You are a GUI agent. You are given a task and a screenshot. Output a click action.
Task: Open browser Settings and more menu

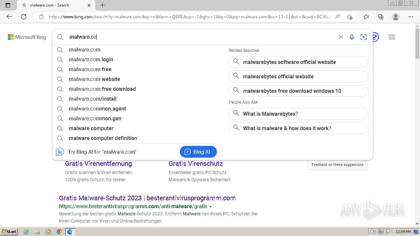(x=411, y=17)
